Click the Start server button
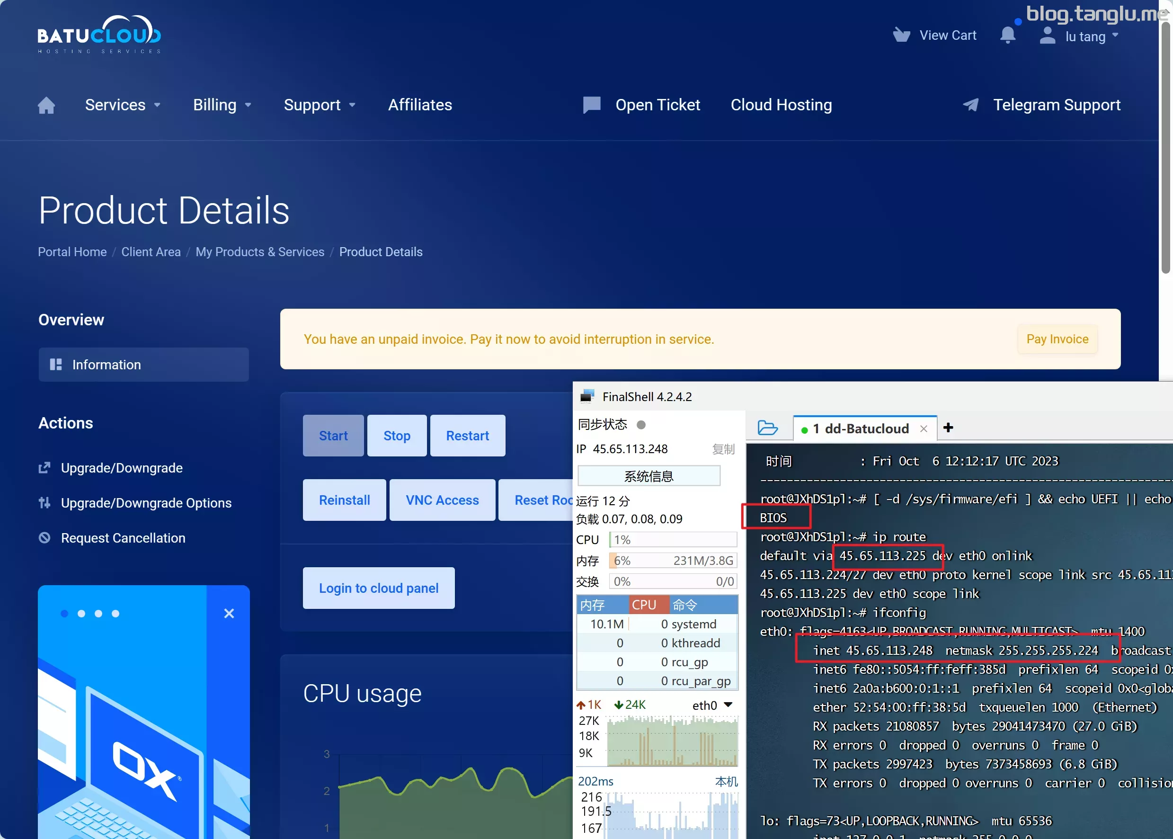Viewport: 1173px width, 839px height. pyautogui.click(x=333, y=436)
